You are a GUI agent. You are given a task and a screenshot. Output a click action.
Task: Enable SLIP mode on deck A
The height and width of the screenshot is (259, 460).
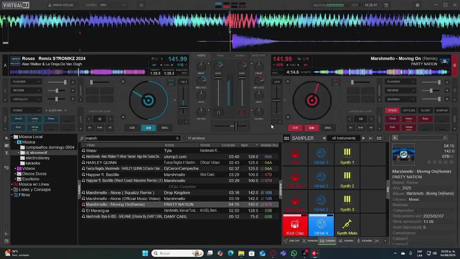171,84
